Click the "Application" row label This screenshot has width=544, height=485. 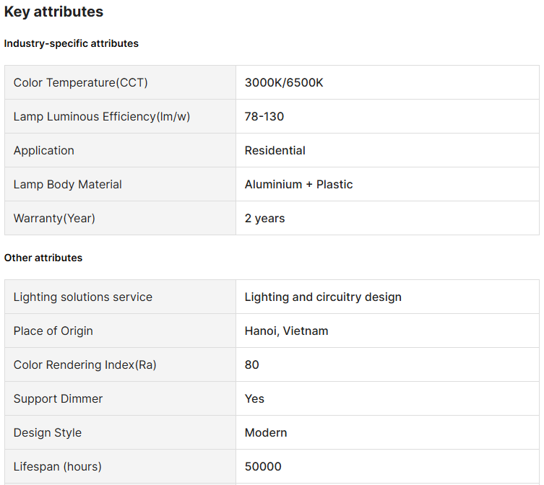(43, 151)
